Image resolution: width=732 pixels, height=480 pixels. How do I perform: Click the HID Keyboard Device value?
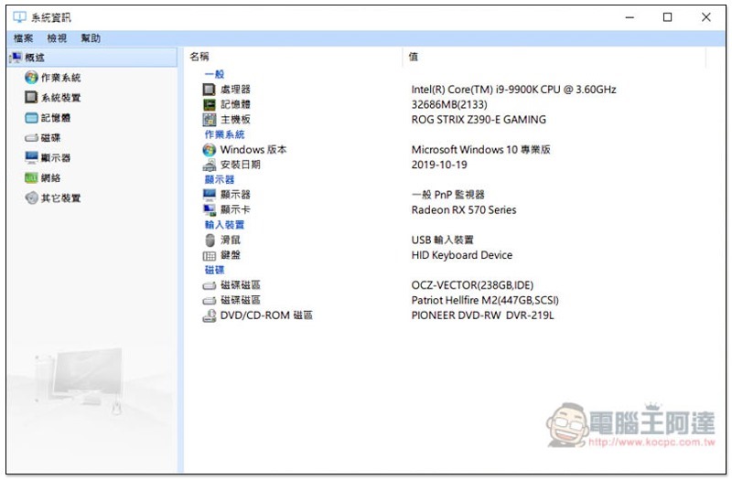tap(462, 255)
